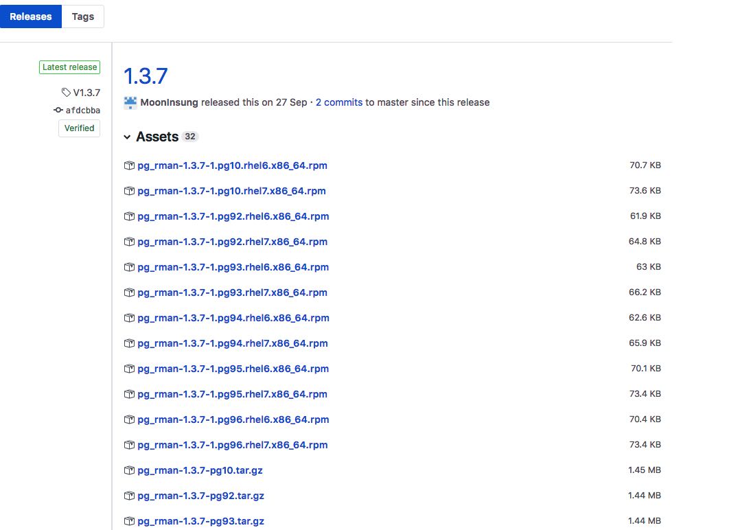Image resolution: width=751 pixels, height=530 pixels.
Task: Click package icon for pg10.tar.gz
Action: click(x=129, y=470)
